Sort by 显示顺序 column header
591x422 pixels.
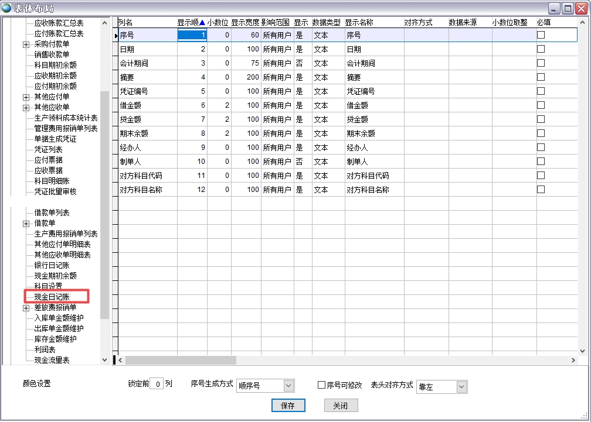pyautogui.click(x=191, y=22)
